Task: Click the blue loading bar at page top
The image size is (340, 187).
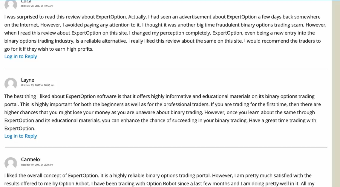Action: point(166,0)
